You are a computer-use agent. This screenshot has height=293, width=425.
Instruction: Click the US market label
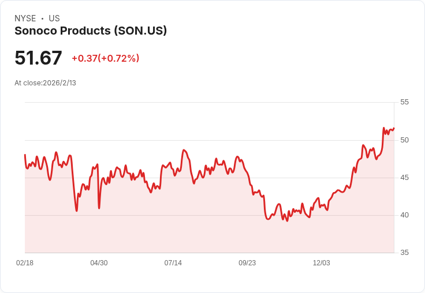[54, 18]
